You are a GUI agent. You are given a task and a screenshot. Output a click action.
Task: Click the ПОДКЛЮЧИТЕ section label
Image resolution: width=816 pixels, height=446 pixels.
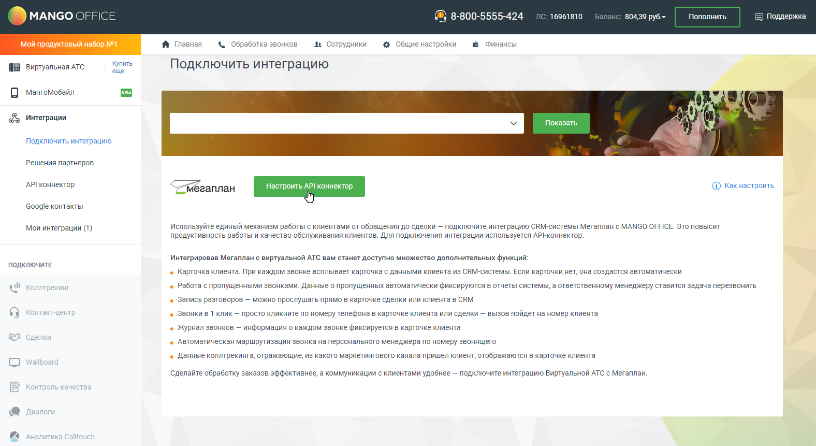pyautogui.click(x=30, y=265)
